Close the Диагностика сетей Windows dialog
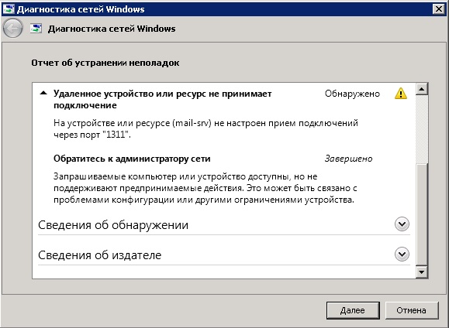The width and height of the screenshot is (449, 328). coord(438,9)
